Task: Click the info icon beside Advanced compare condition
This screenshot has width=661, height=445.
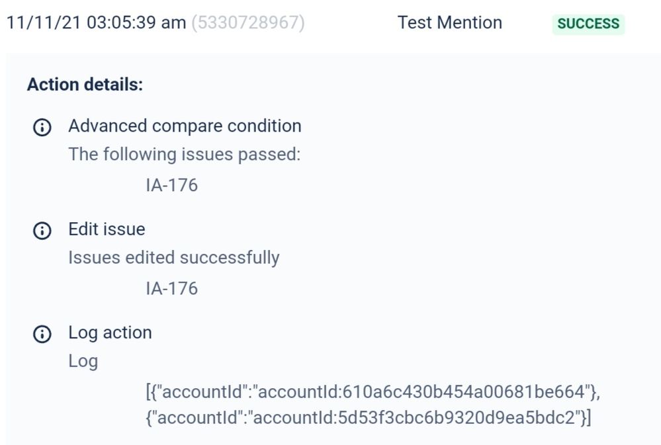Action: [42, 127]
